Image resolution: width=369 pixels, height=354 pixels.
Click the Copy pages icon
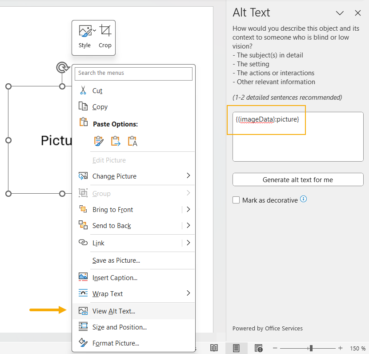tap(83, 106)
